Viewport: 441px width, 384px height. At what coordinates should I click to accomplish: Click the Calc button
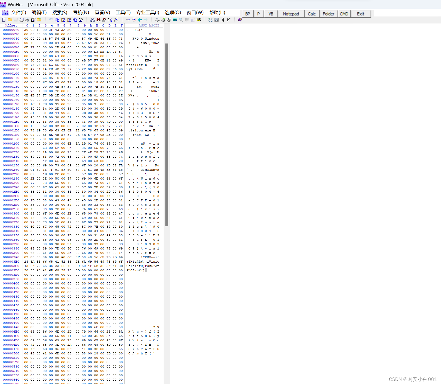click(x=312, y=14)
